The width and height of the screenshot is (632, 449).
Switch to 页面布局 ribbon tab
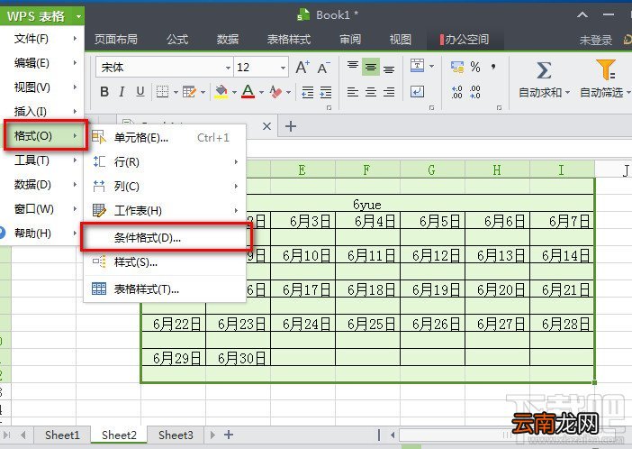click(x=116, y=40)
